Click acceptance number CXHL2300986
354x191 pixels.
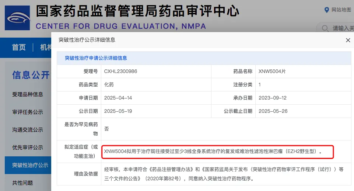(120, 72)
